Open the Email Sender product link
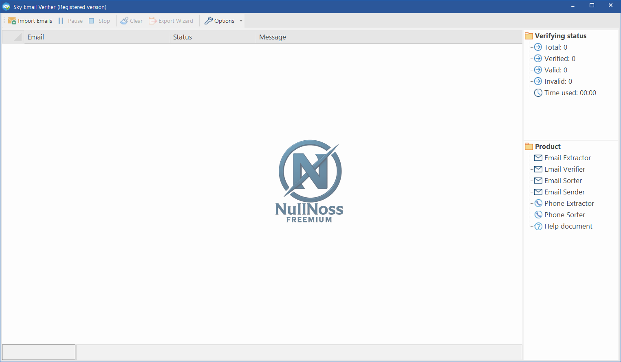Screen dimensions: 621x362 point(564,192)
